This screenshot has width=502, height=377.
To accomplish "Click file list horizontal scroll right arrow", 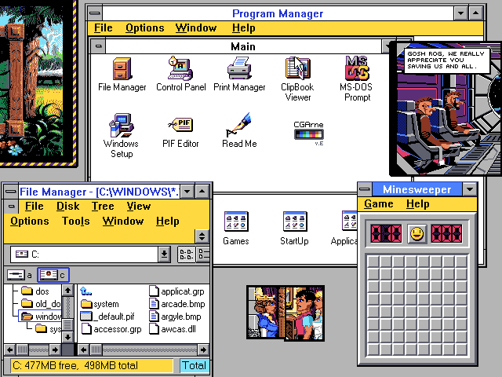I will [202, 350].
